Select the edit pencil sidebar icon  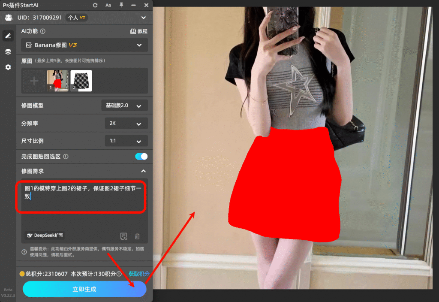[8, 36]
